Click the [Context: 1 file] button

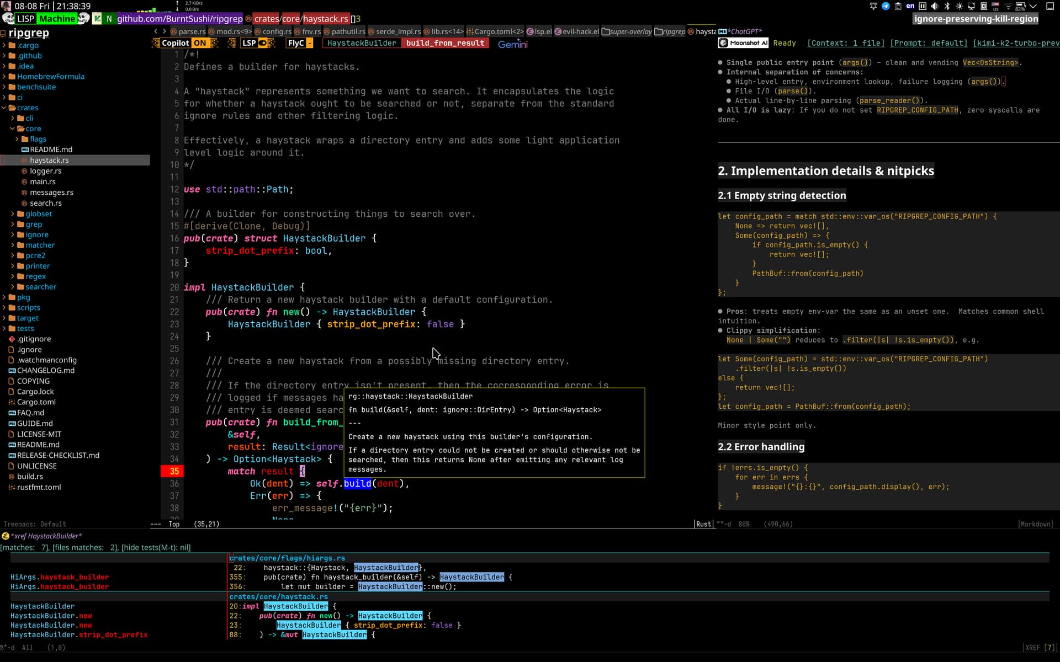point(845,43)
